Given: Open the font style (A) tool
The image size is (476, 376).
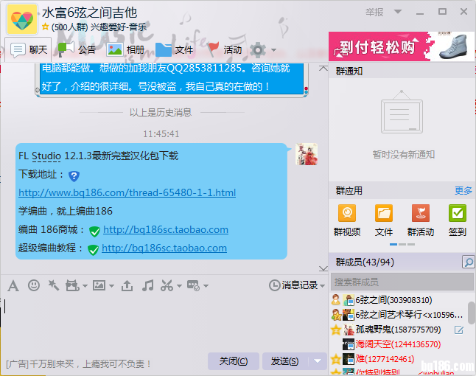Looking at the screenshot, I should coord(13,286).
